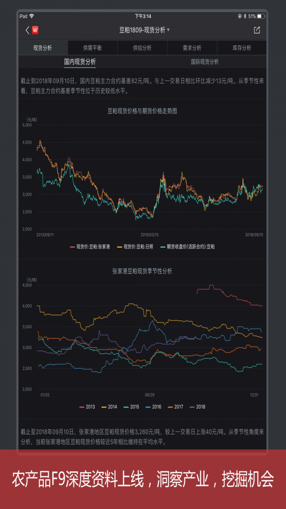Toggle the 2018 seasonal line legend

[197, 407]
